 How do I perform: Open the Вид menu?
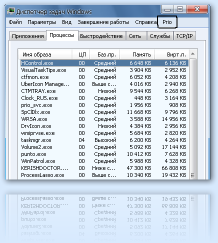click(x=67, y=22)
